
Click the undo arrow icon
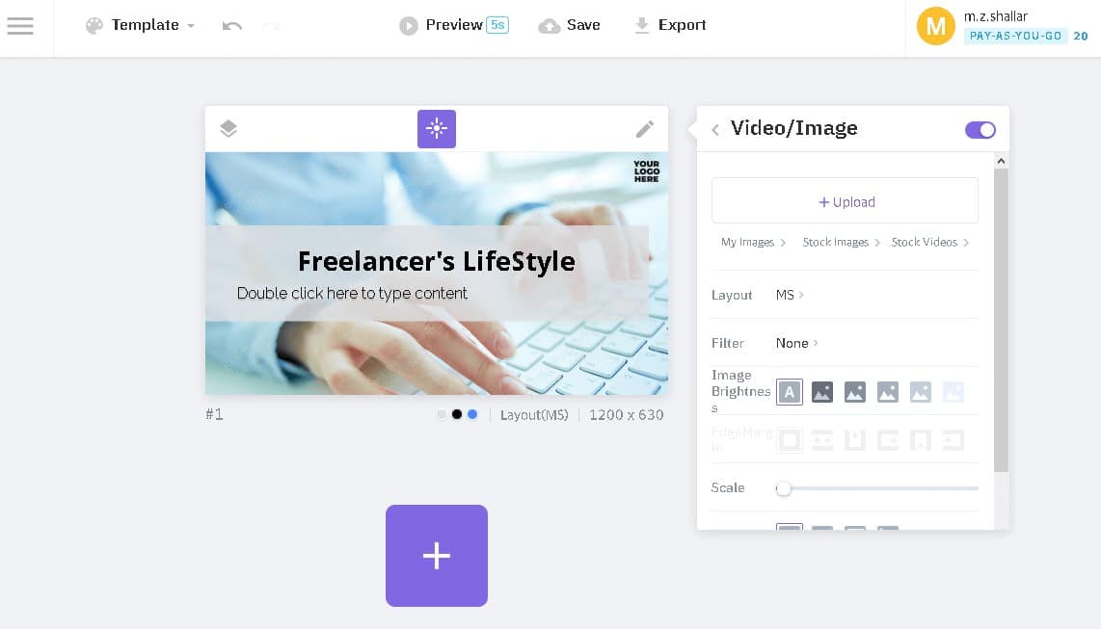coord(231,26)
